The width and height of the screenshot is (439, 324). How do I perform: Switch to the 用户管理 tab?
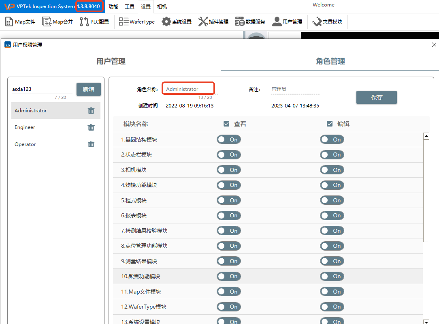click(111, 61)
